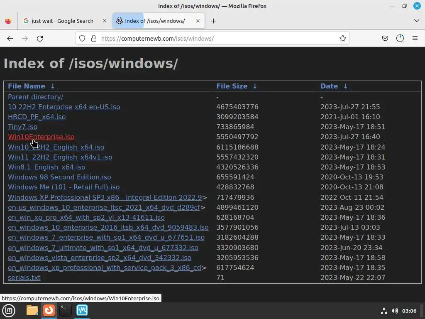Viewport: 425px width, 319px height.
Task: Click Firefox icon in taskbar
Action: (49, 310)
